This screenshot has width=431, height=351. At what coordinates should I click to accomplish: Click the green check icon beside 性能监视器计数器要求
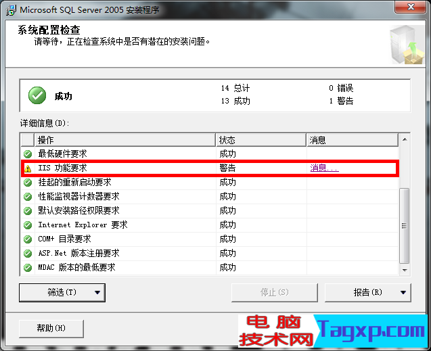pos(28,197)
